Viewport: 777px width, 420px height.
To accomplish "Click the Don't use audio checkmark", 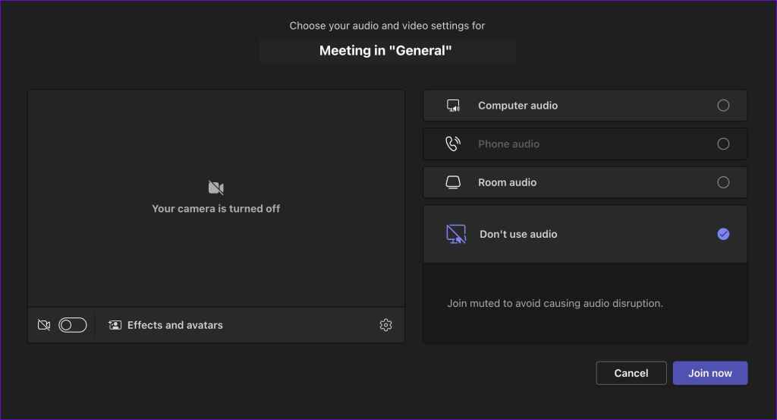I will 723,234.
